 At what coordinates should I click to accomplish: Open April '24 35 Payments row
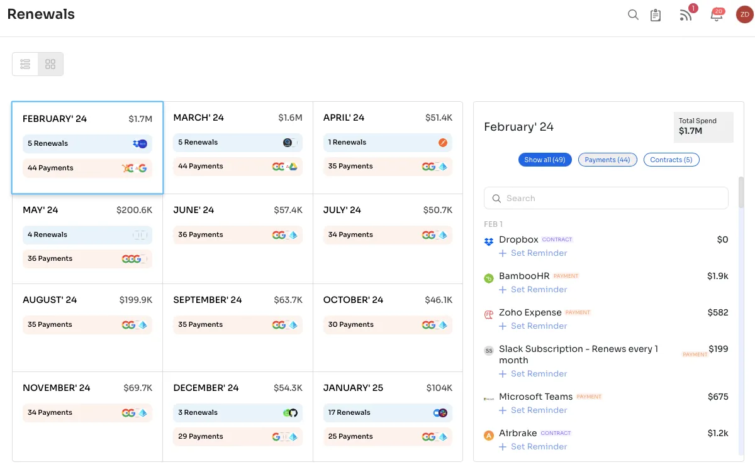388,166
